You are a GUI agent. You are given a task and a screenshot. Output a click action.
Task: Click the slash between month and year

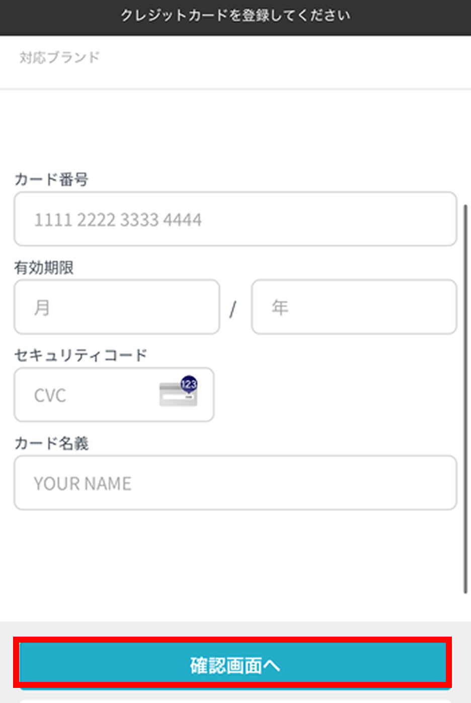tap(232, 308)
